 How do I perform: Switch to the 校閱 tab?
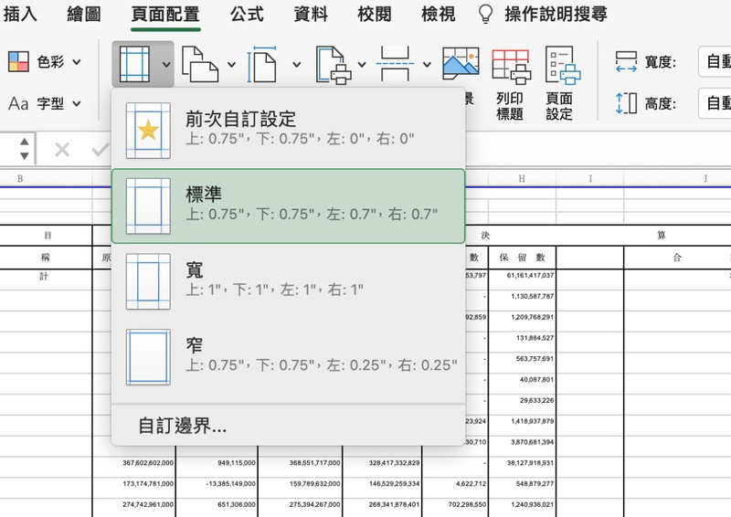pos(375,14)
